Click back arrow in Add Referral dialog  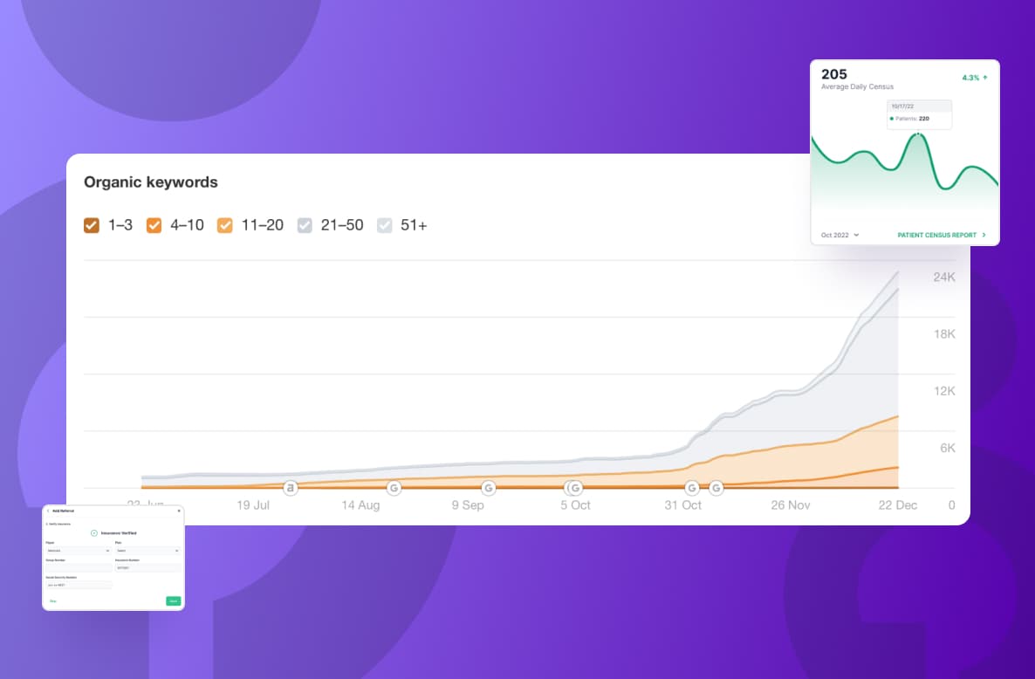[47, 511]
